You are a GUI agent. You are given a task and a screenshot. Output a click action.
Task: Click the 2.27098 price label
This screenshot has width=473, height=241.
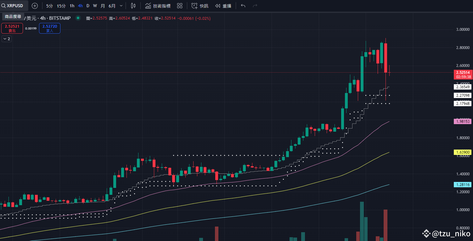pos(463,95)
